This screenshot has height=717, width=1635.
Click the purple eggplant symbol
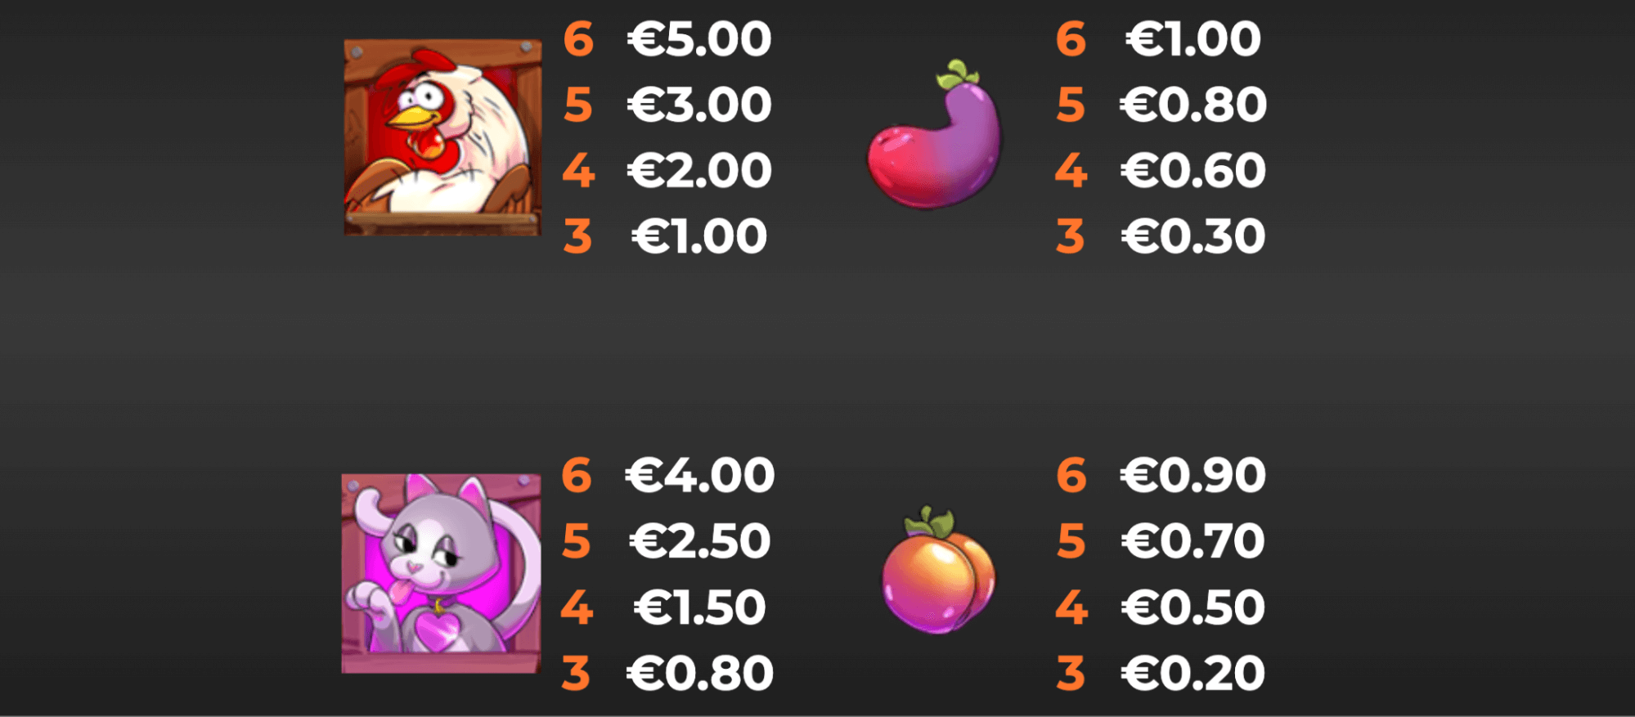pos(934,134)
